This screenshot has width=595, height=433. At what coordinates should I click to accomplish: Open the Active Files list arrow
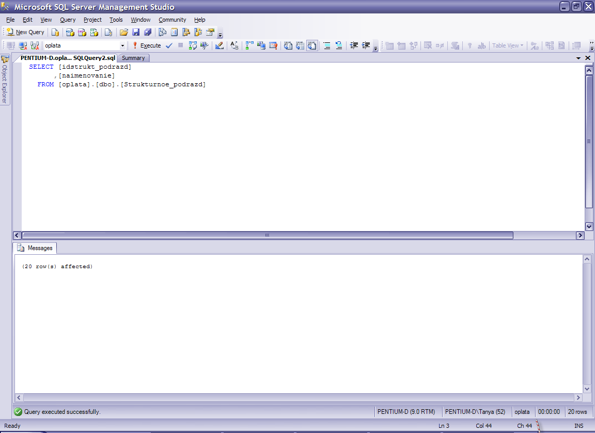578,58
